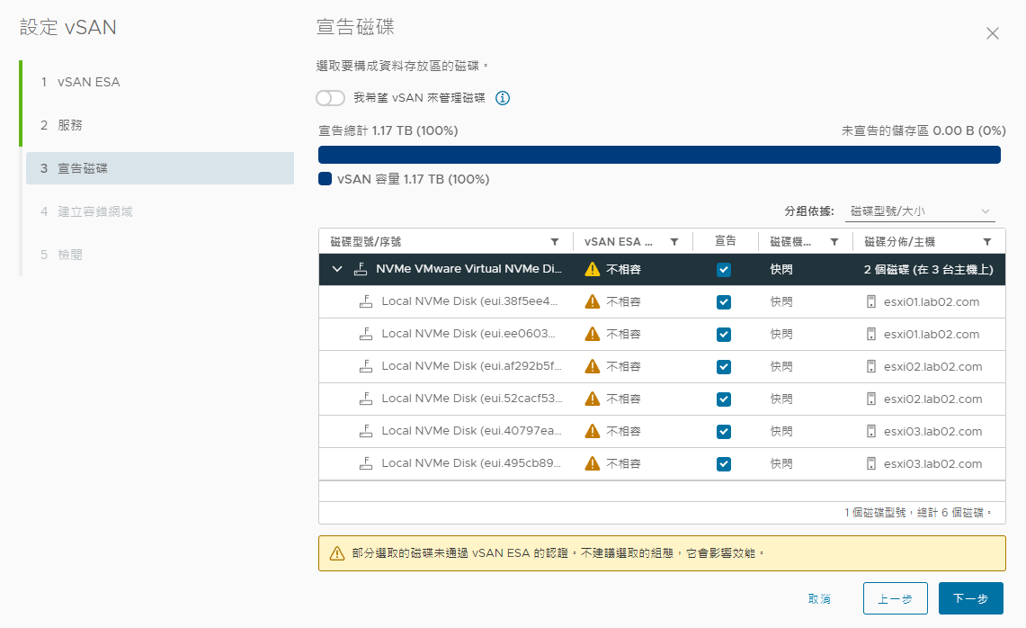The width and height of the screenshot is (1026, 628).
Task: Close the 設定 vSAN wizard dialog
Action: tap(993, 33)
